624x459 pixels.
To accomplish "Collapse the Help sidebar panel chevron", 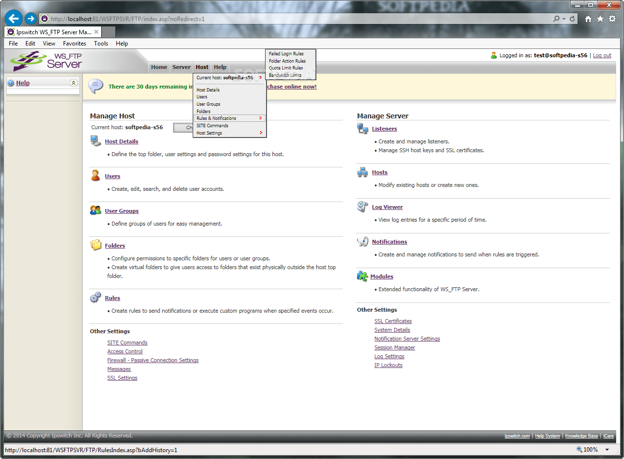I will click(74, 83).
